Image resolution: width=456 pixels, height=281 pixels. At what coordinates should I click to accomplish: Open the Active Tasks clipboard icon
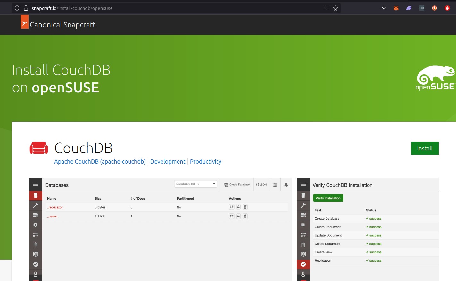36,244
